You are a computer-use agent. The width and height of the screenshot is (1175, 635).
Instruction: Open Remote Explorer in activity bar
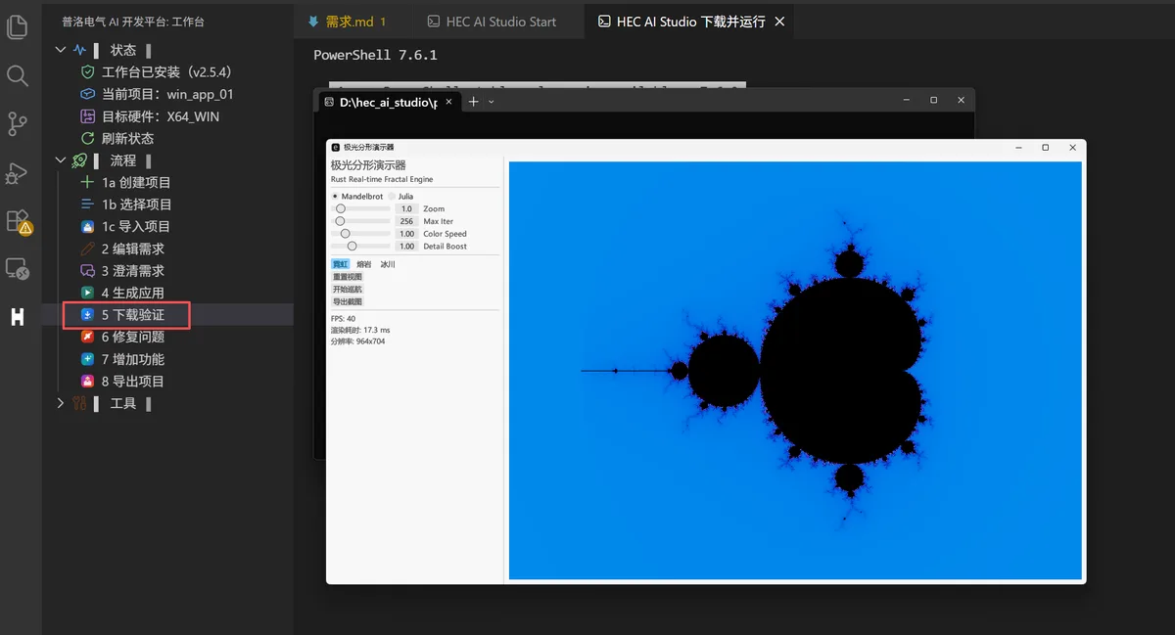(17, 268)
